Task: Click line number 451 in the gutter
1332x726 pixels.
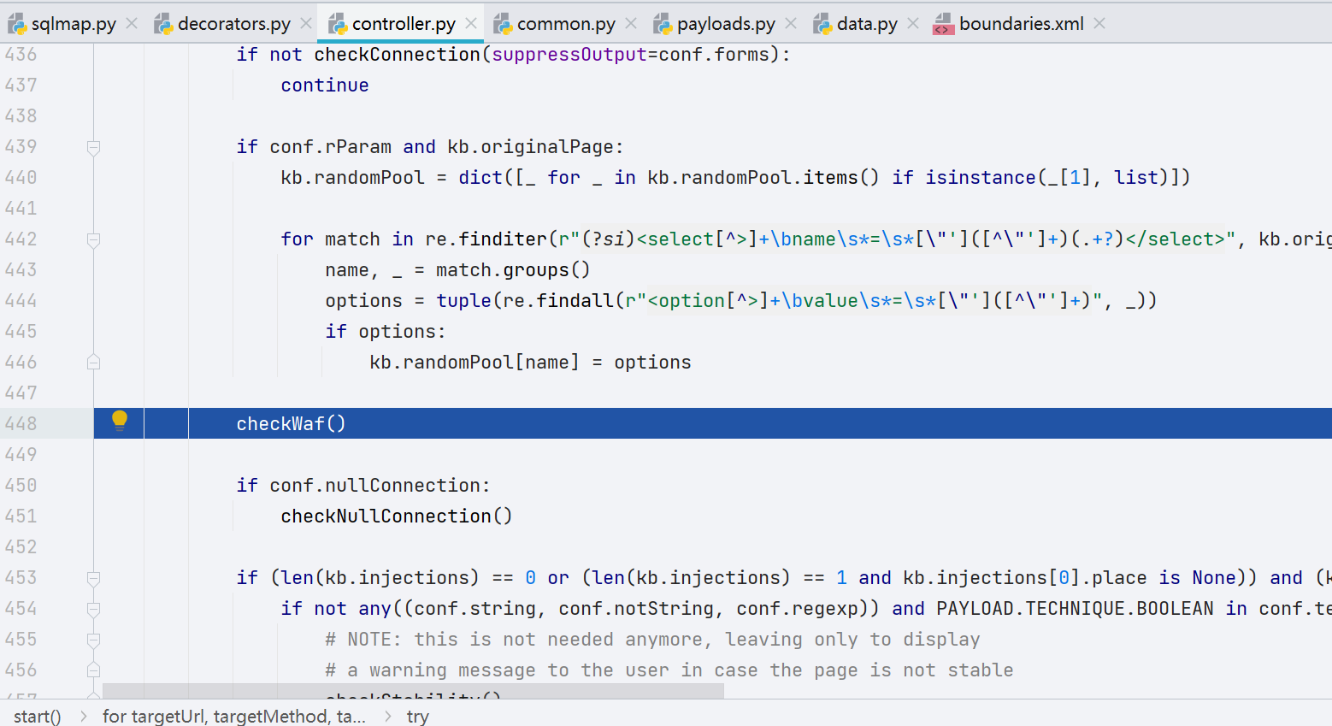Action: 21,516
